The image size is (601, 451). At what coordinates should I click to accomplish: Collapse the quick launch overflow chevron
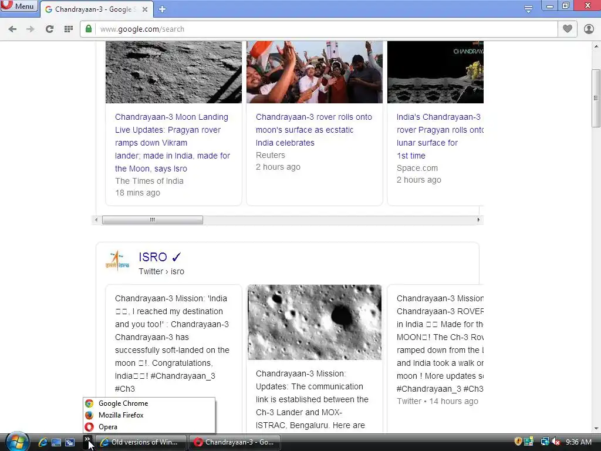(87, 439)
